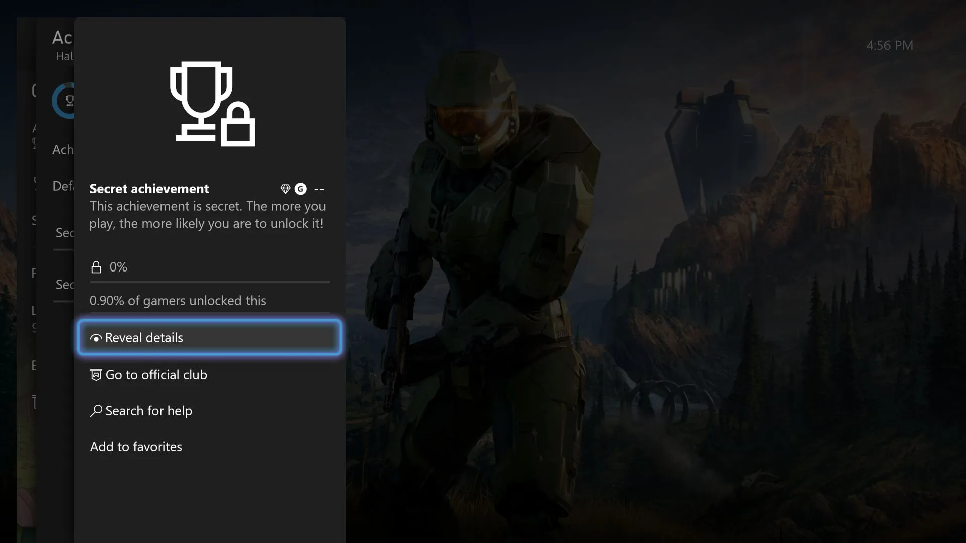966x543 pixels.
Task: Choose Search for help
Action: [x=148, y=411]
